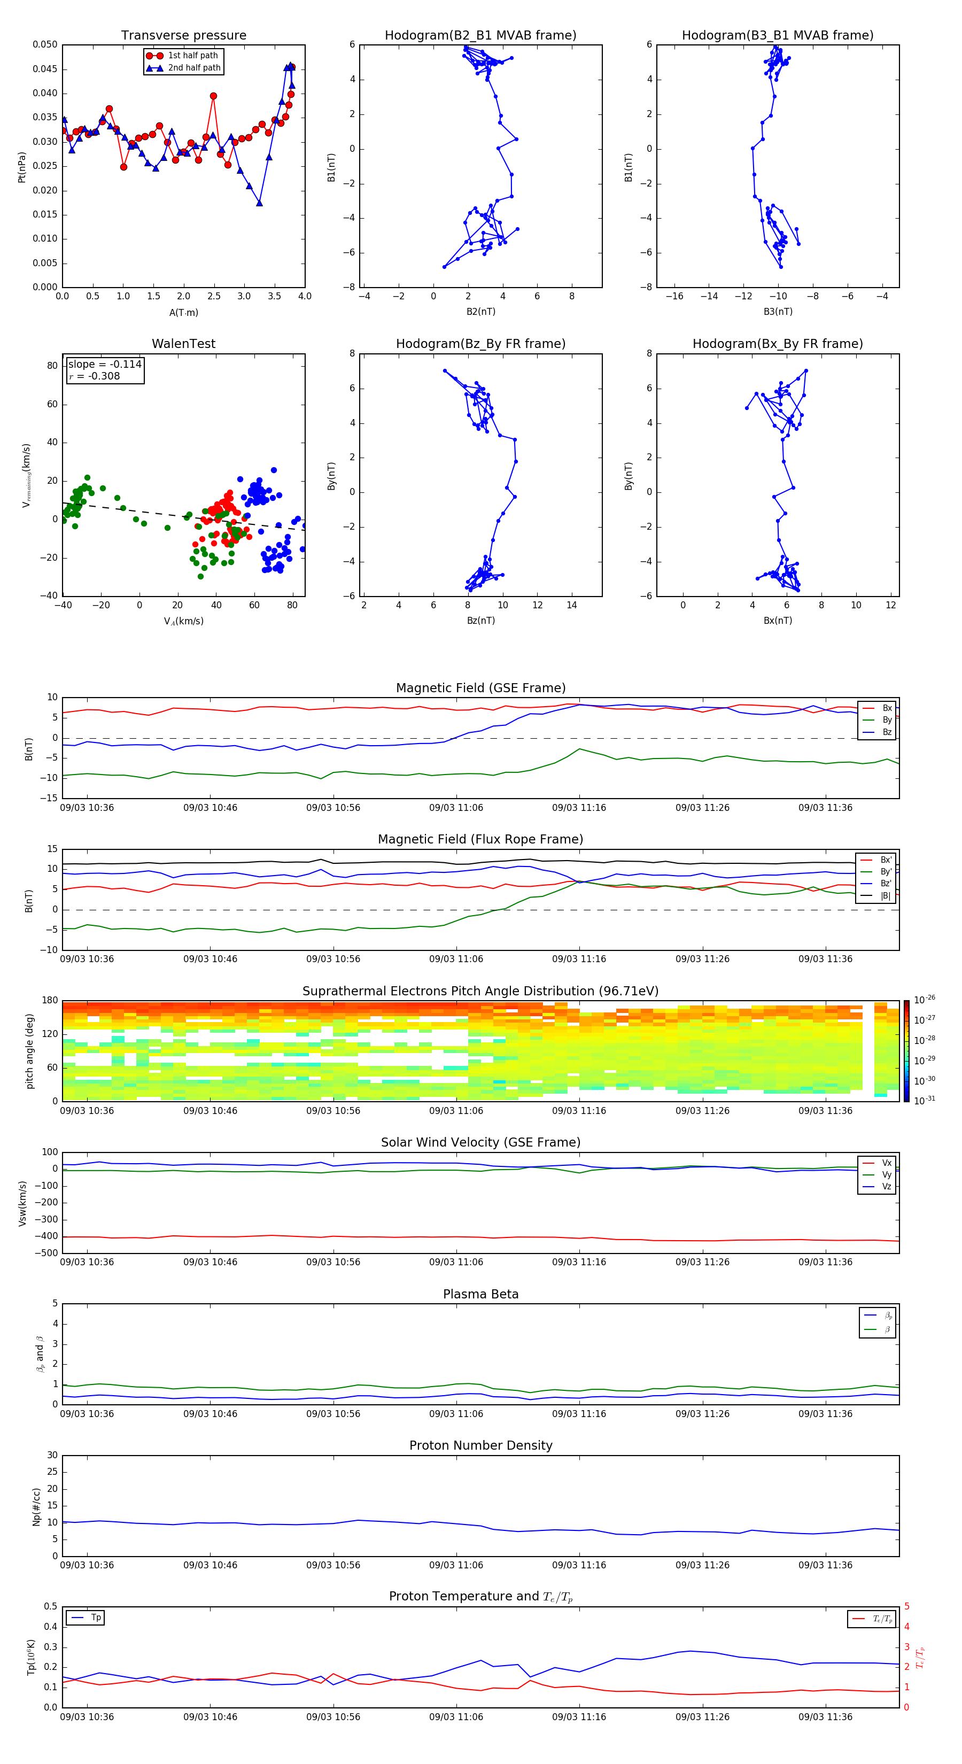This screenshot has height=1764, width=962.
Task: Click '09/03 11:26' tick under Plasma Beta plot
Action: coord(702,1414)
